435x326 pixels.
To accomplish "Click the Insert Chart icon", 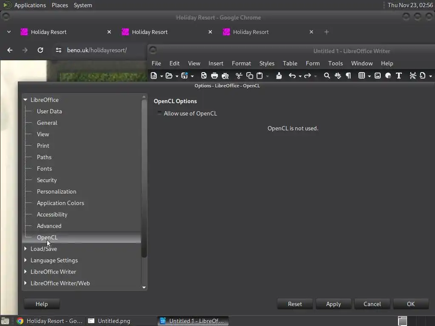I will coord(388,76).
